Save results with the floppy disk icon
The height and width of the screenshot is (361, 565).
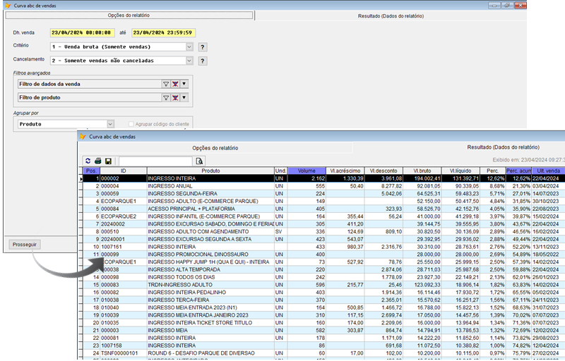click(108, 161)
